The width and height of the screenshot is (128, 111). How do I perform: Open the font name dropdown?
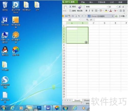(x=107, y=7)
